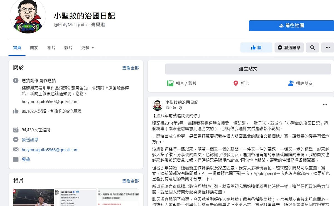This screenshot has width=334, height=206.
Task: Click the public globe icon on the post
Action: 180,108
